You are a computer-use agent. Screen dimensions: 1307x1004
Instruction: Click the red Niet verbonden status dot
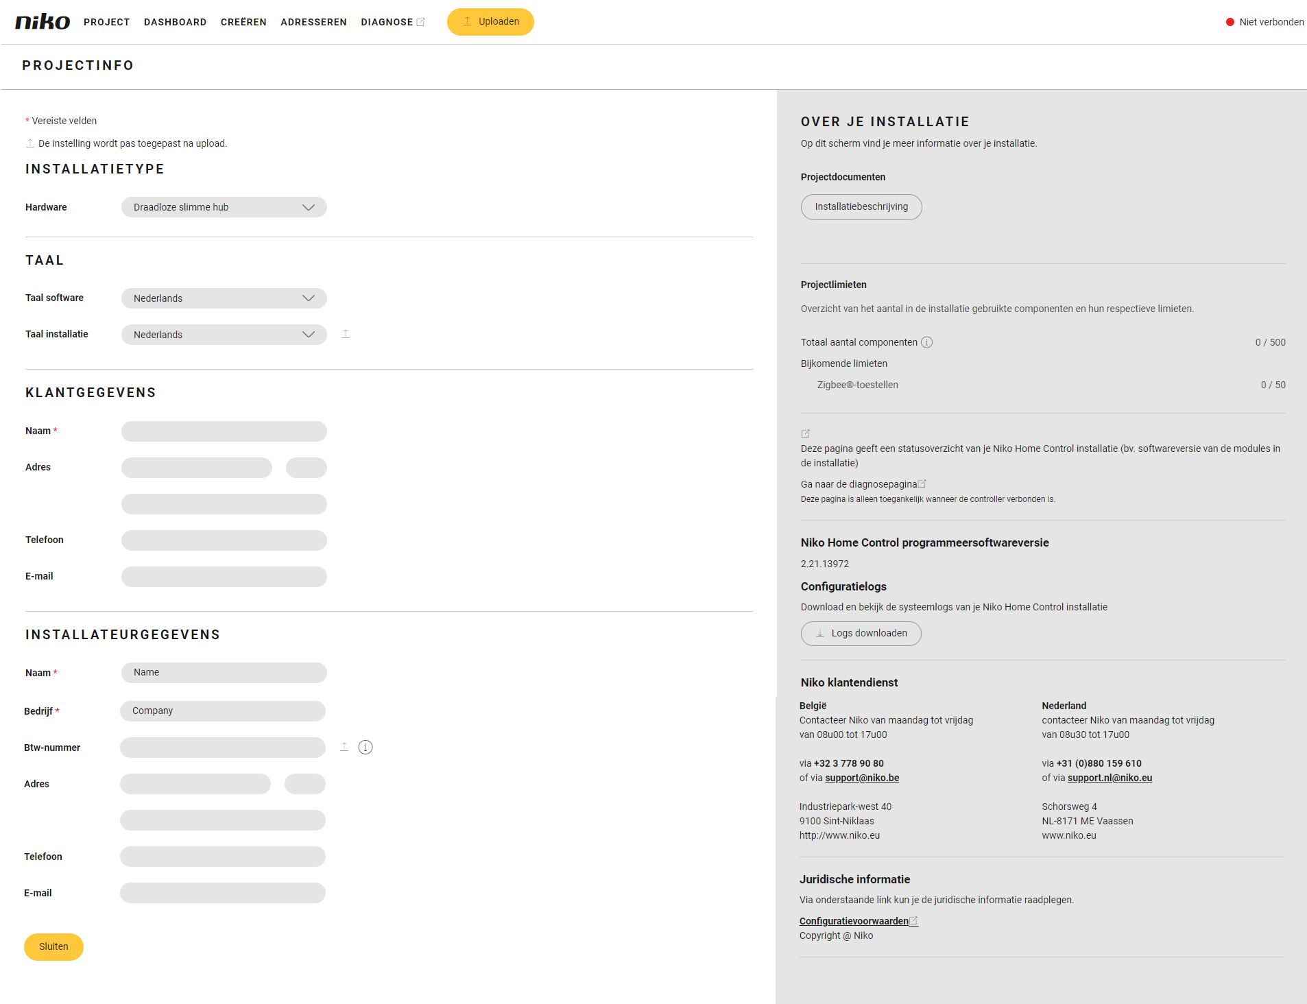coord(1230,22)
